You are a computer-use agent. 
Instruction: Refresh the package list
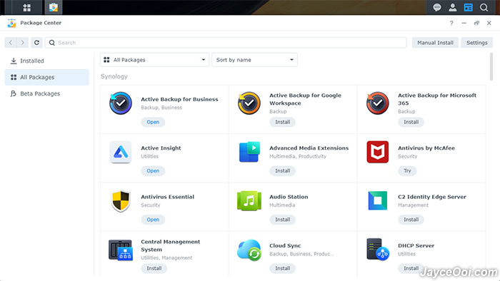pyautogui.click(x=36, y=42)
